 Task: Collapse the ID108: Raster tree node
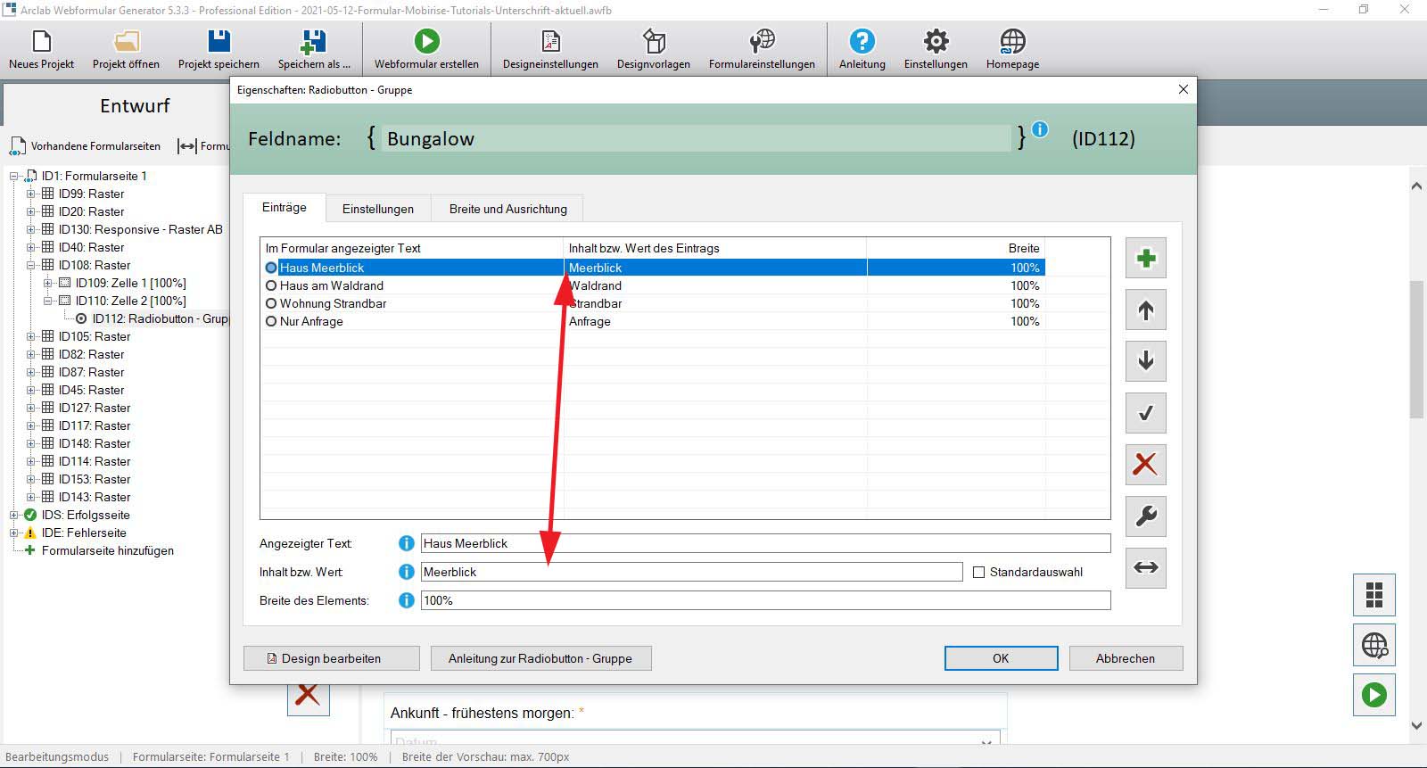coord(31,265)
